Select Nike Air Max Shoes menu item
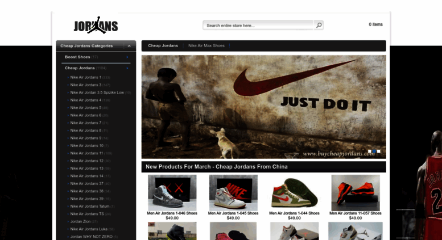Screen dimensions: 442x240 (x=206, y=45)
